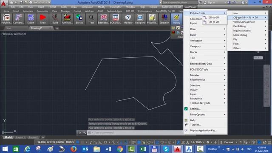Toggle lineweight display in status bar
Viewport: 272px width, 153px height.
coord(134,142)
